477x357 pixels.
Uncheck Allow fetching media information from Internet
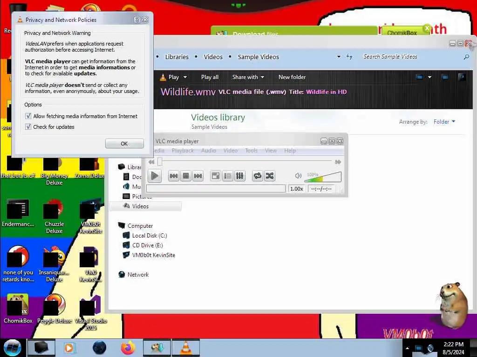click(x=28, y=116)
